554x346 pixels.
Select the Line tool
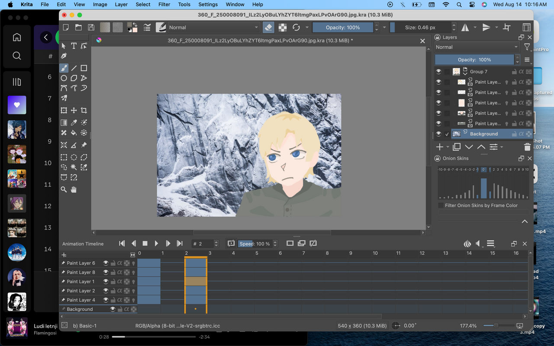[x=74, y=68]
